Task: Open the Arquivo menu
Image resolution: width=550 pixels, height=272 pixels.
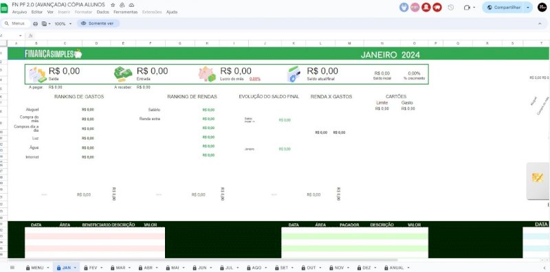Action: pos(20,12)
